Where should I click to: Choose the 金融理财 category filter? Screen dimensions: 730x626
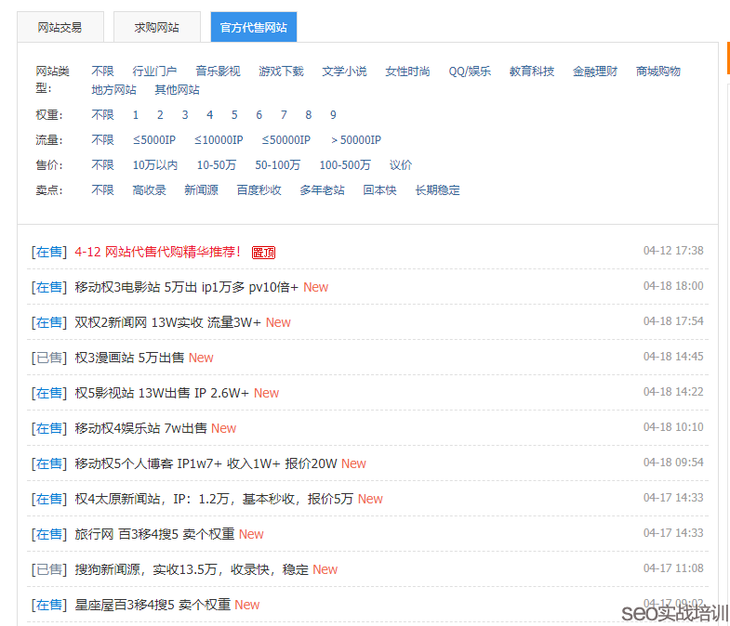pos(595,72)
